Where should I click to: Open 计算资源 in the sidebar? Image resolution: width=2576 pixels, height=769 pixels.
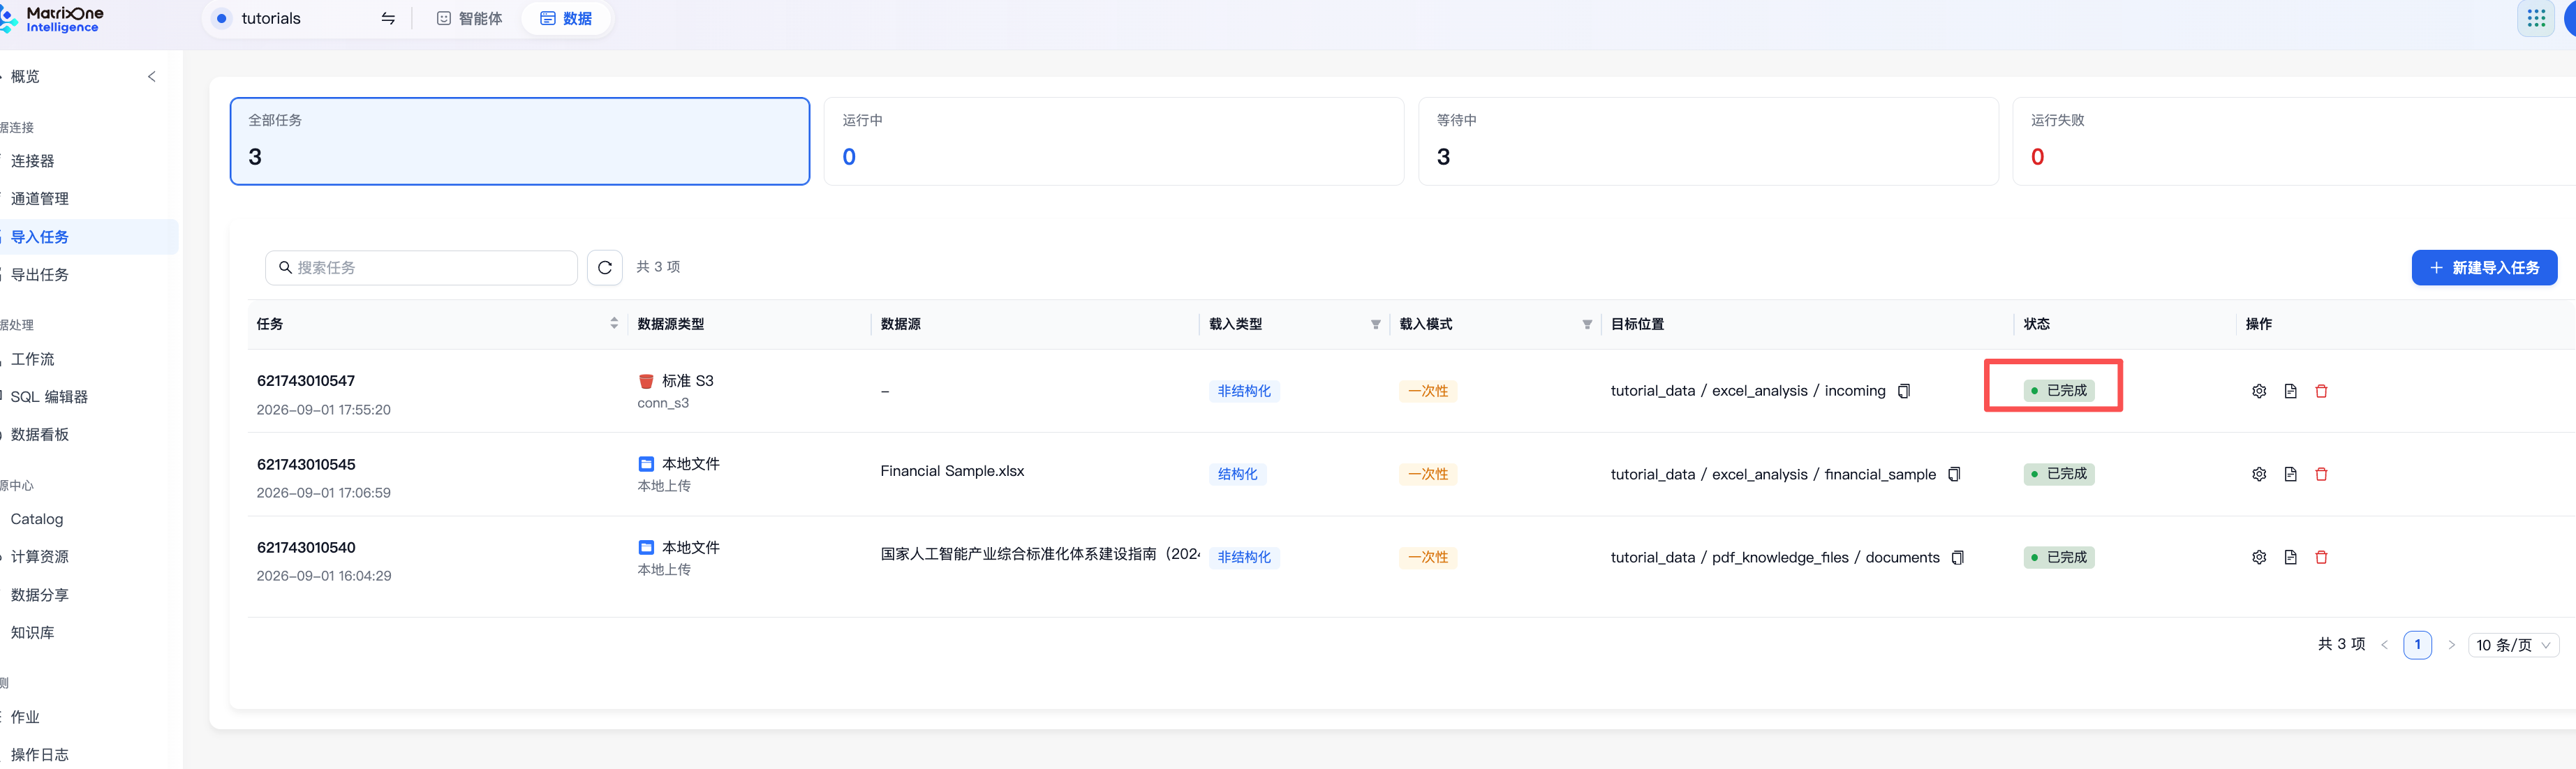(40, 557)
